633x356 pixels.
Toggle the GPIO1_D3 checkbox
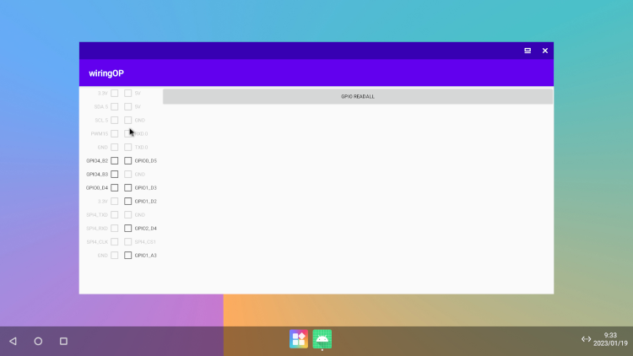(128, 187)
